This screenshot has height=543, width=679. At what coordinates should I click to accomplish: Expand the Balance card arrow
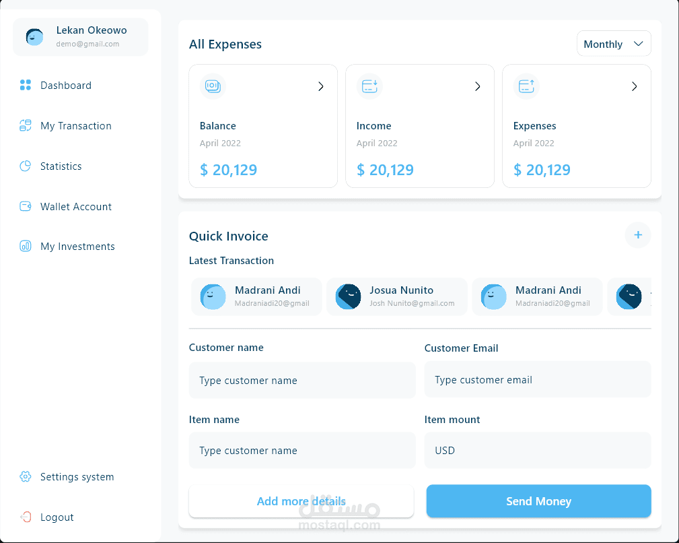321,86
